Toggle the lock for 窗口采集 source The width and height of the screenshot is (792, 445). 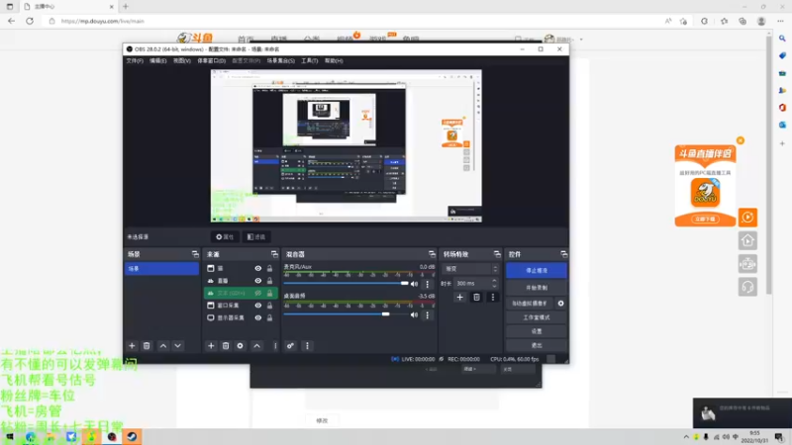click(269, 306)
